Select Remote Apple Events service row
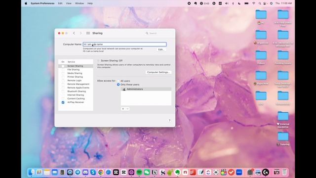This screenshot has height=178, width=316. point(76,88)
